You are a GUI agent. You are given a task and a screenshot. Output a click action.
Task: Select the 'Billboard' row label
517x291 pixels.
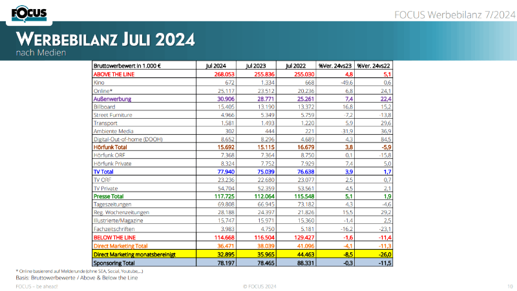[x=105, y=107]
